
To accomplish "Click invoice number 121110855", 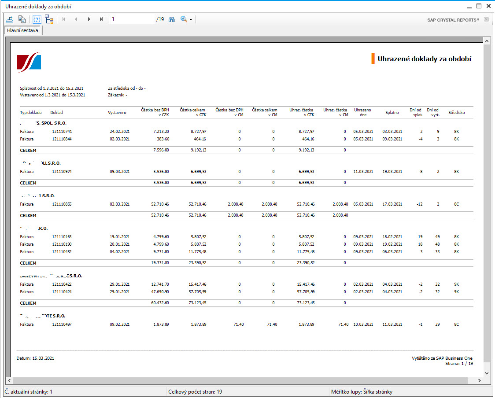I will 62,204.
